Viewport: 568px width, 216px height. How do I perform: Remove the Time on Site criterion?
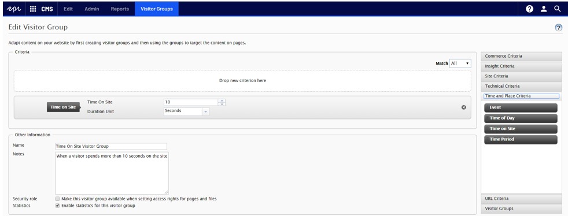point(464,107)
